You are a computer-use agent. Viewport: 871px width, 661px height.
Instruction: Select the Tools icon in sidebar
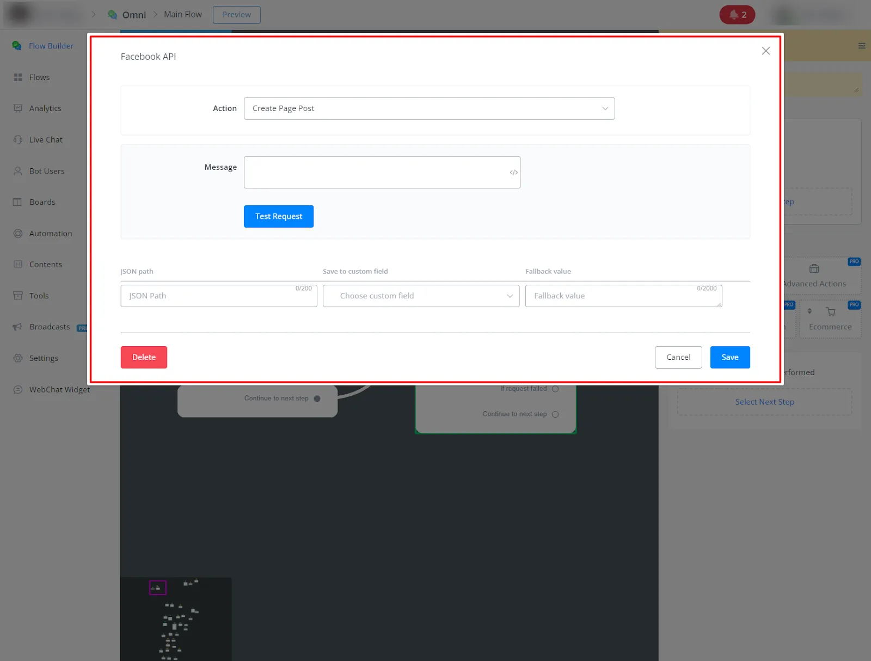click(18, 296)
